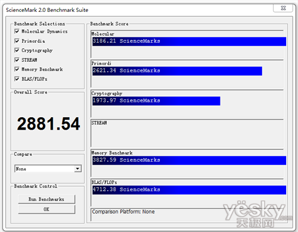Toggle the Primordia benchmark checkbox
The width and height of the screenshot is (298, 232).
click(x=17, y=41)
